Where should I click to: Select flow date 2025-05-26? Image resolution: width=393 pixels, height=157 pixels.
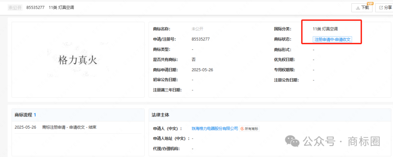(x=25, y=127)
